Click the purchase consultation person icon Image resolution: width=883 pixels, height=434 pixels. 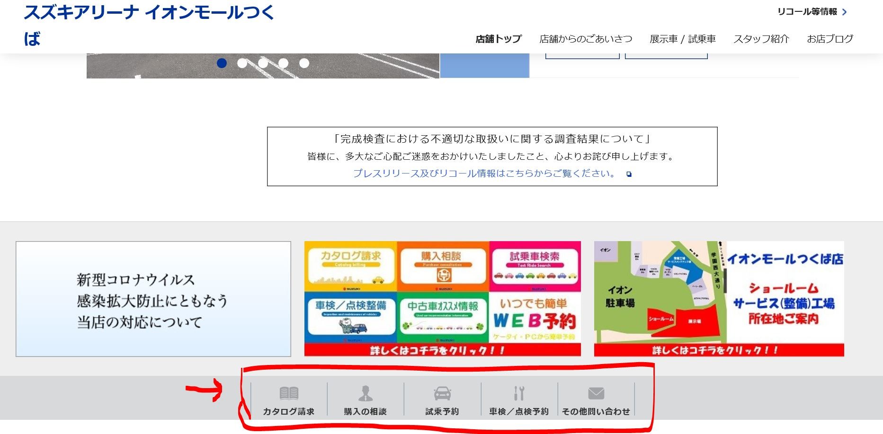[x=365, y=393]
